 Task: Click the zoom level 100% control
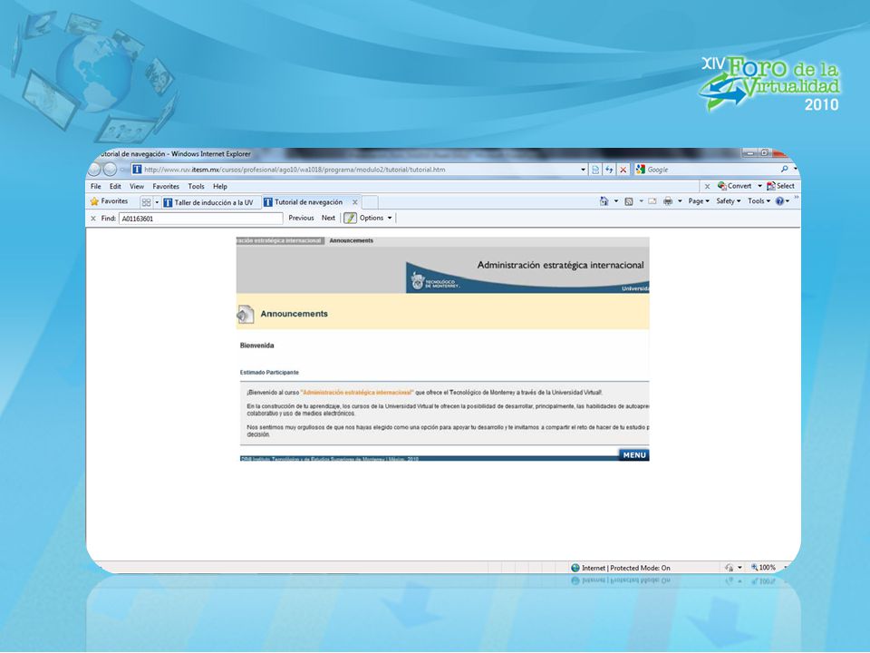(x=763, y=568)
